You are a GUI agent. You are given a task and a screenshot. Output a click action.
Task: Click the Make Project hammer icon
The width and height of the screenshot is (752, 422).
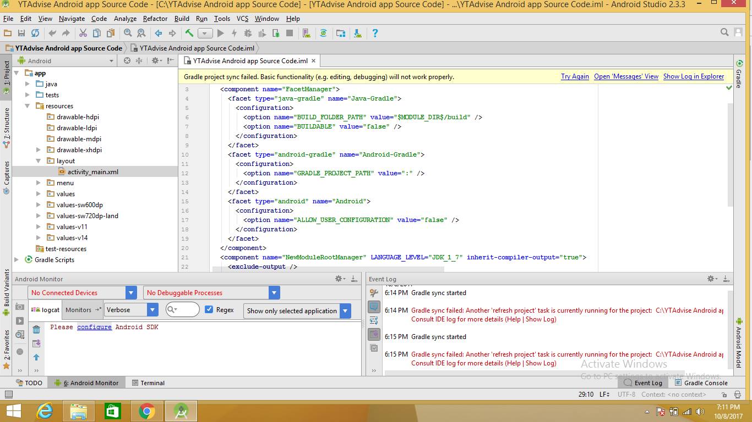coord(189,34)
